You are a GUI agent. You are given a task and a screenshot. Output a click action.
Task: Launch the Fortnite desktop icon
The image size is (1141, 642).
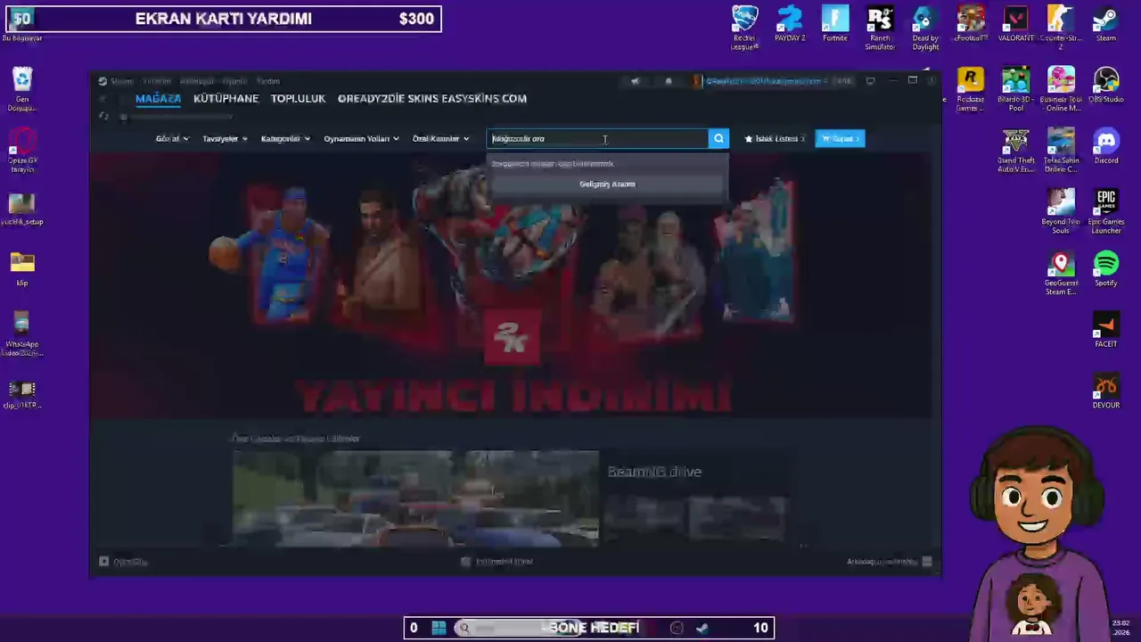tap(835, 25)
